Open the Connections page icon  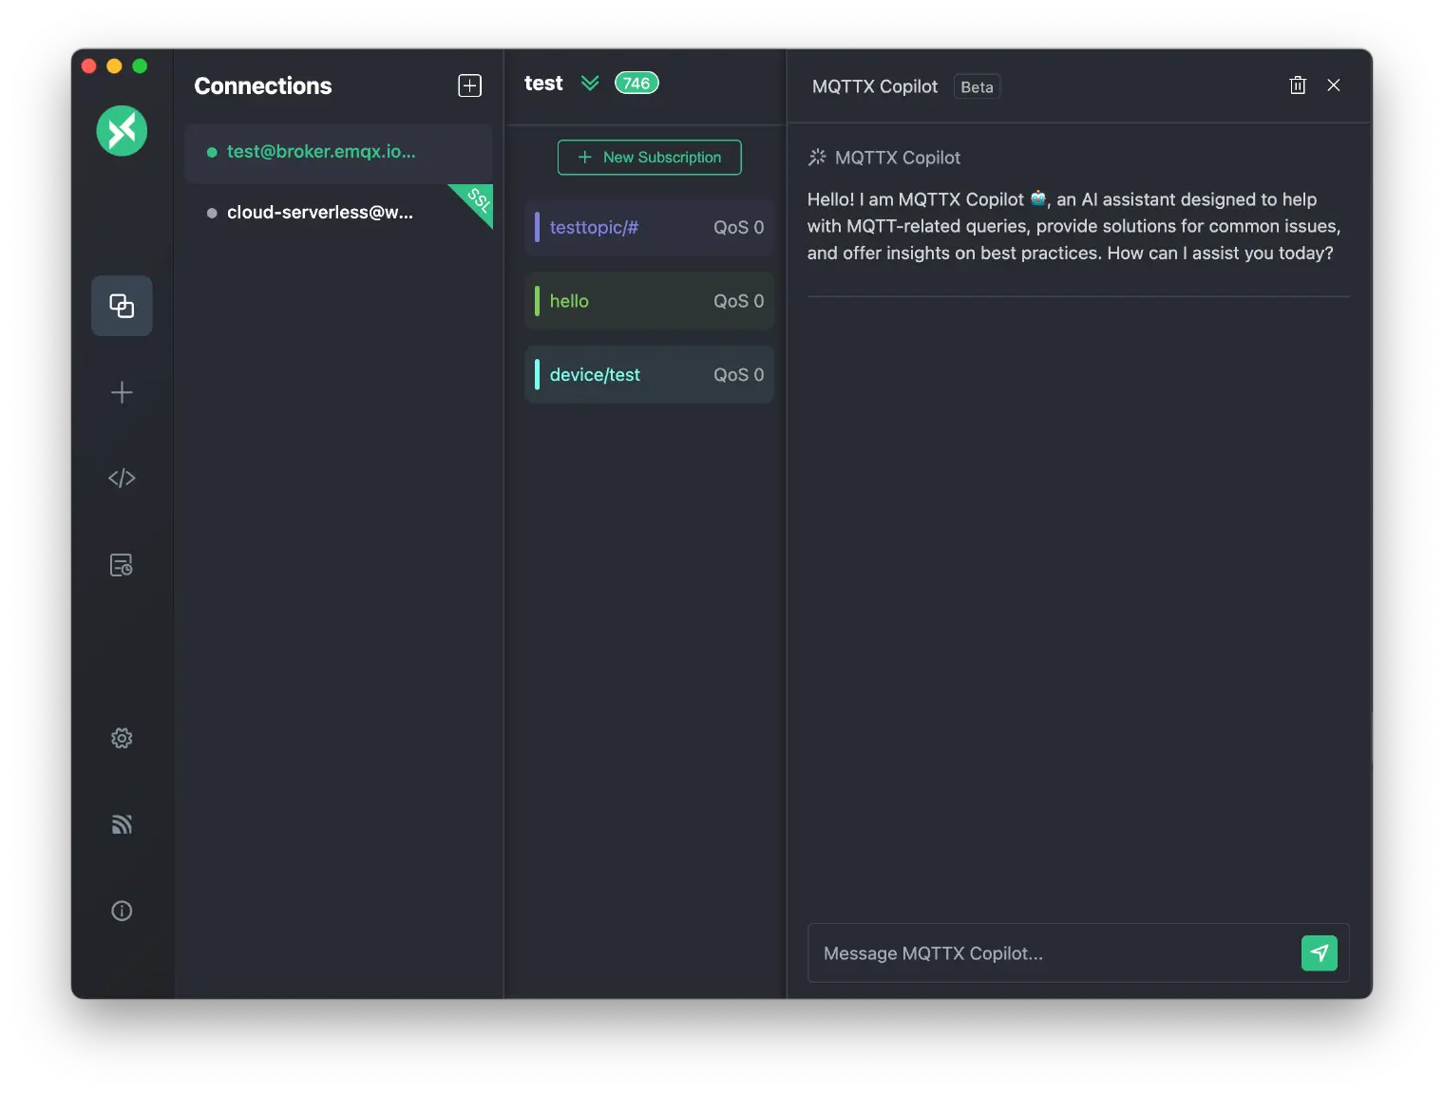coord(122,306)
